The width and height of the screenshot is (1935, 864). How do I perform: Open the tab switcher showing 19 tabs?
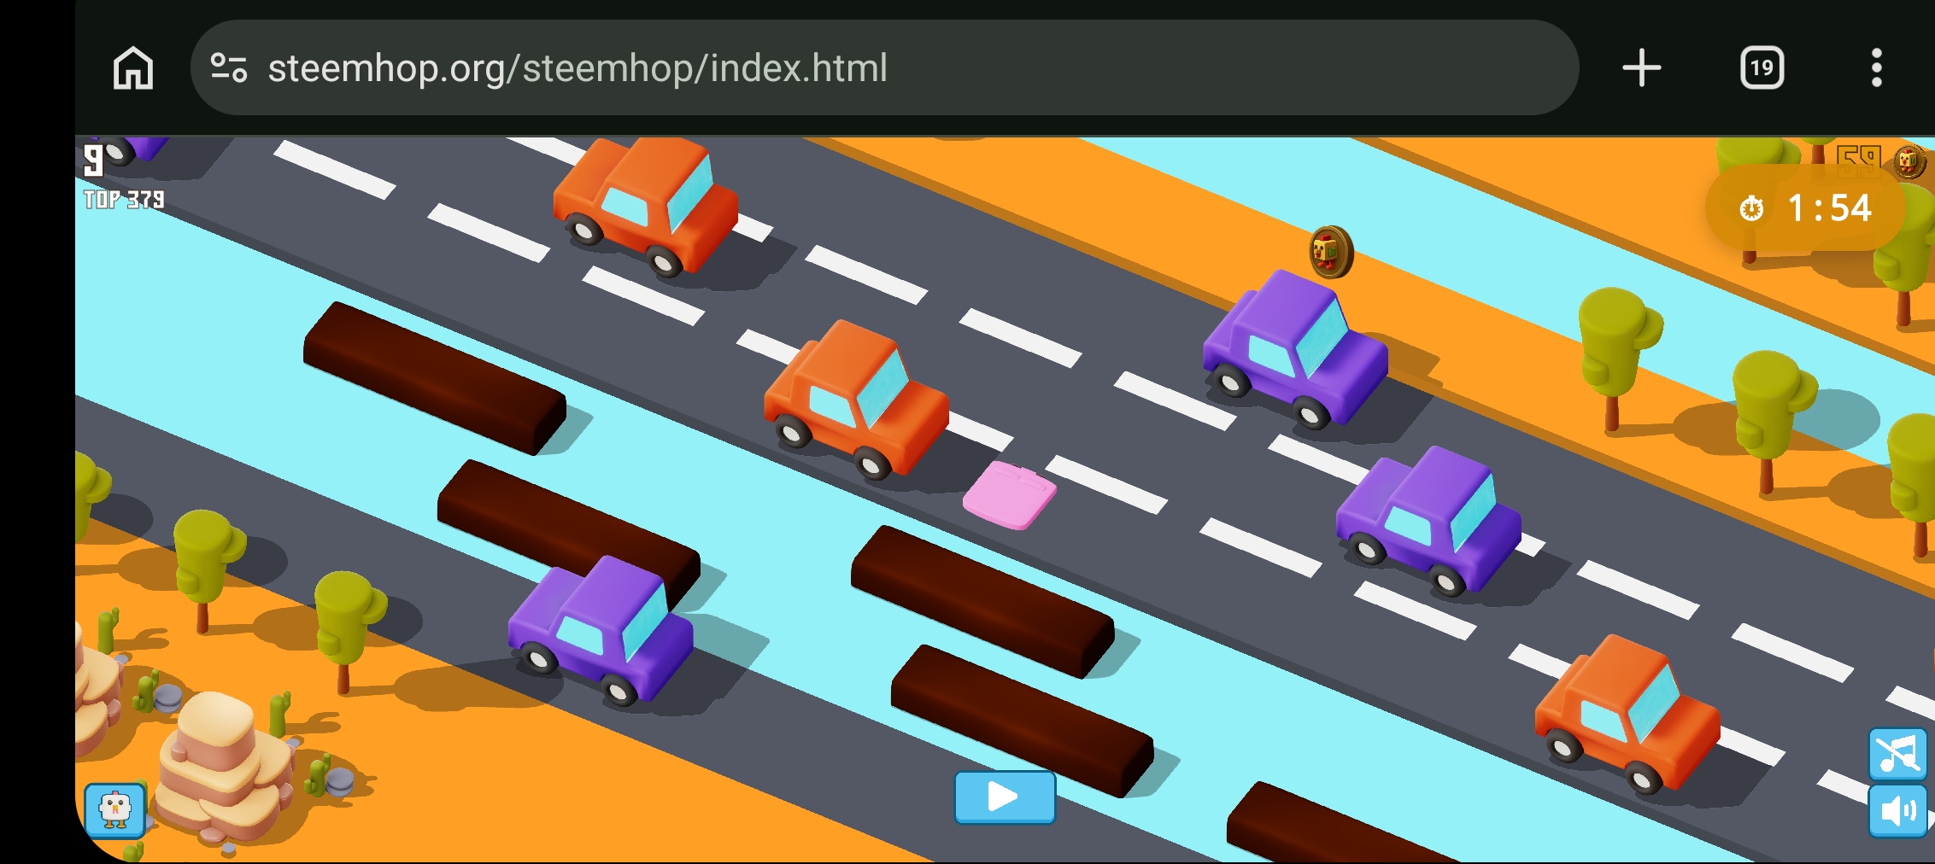pyautogui.click(x=1762, y=68)
